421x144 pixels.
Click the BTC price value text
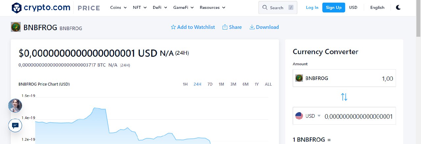click(x=62, y=65)
